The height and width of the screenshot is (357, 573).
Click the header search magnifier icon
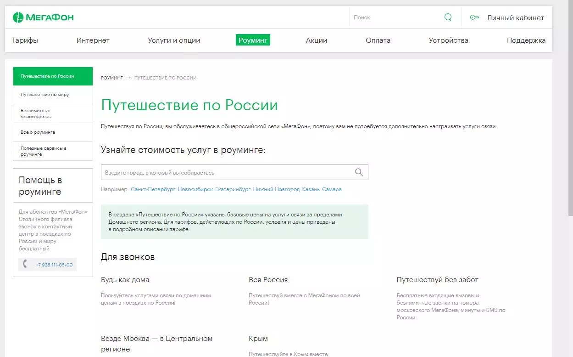448,17
